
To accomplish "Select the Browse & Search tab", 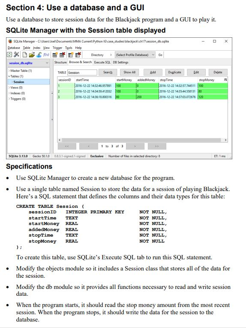I will [81, 62].
